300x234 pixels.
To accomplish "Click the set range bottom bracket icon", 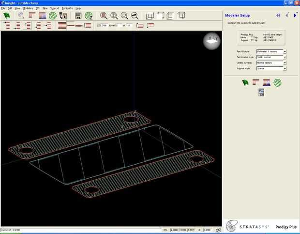I will click(x=140, y=26).
